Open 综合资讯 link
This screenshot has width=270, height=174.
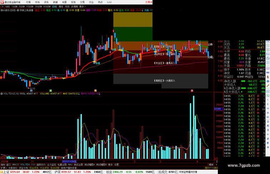pyautogui.click(x=34, y=168)
